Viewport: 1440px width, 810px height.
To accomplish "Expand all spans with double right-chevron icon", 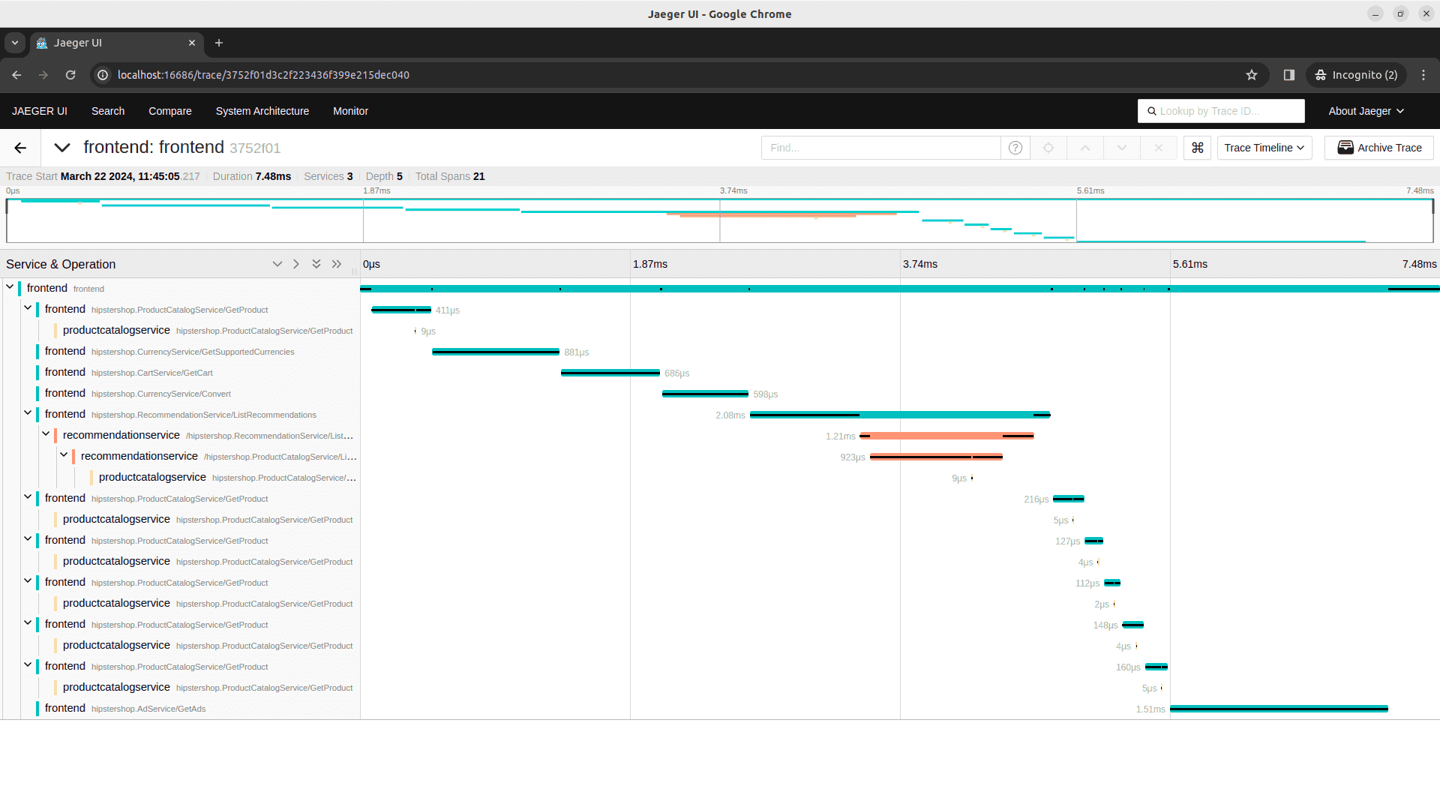I will coord(336,264).
